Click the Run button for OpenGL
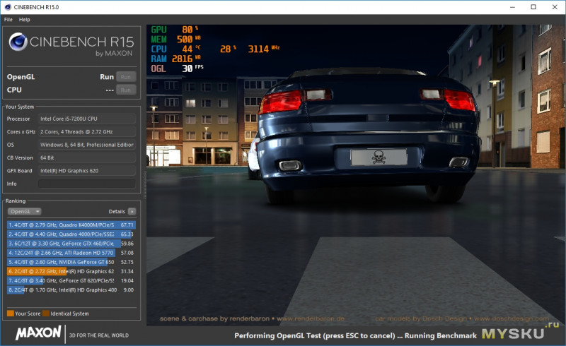Image resolution: width=566 pixels, height=346 pixels. click(x=126, y=77)
